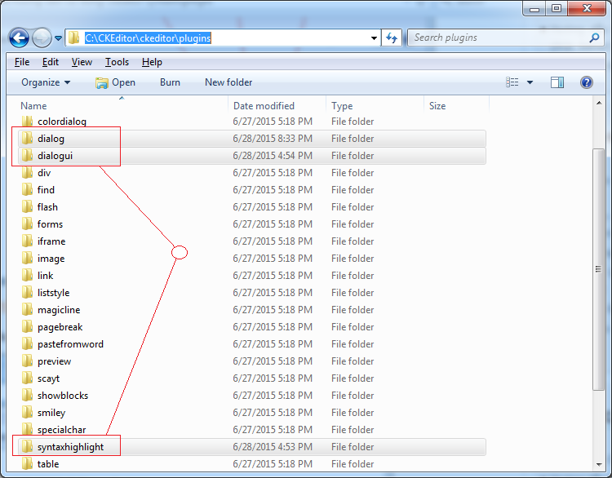Click the vertical scrollbar thumb
612x478 pixels.
pos(599,269)
